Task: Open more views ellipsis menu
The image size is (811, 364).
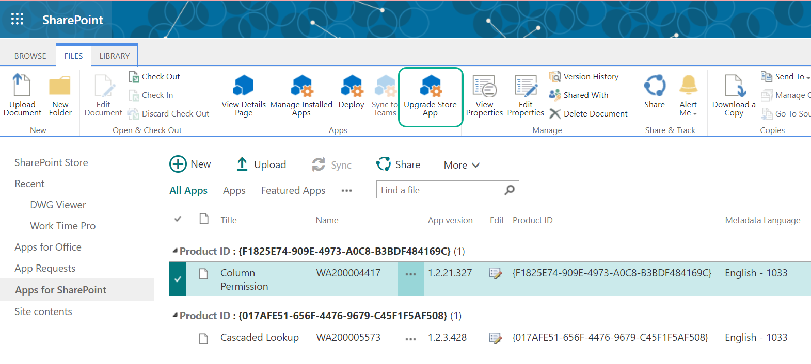Action: coord(346,190)
